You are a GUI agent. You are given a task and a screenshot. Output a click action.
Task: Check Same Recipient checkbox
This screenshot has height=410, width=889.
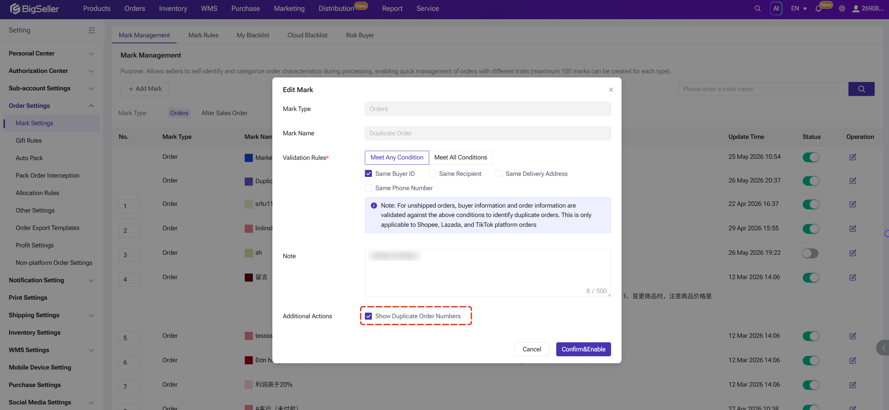[432, 174]
